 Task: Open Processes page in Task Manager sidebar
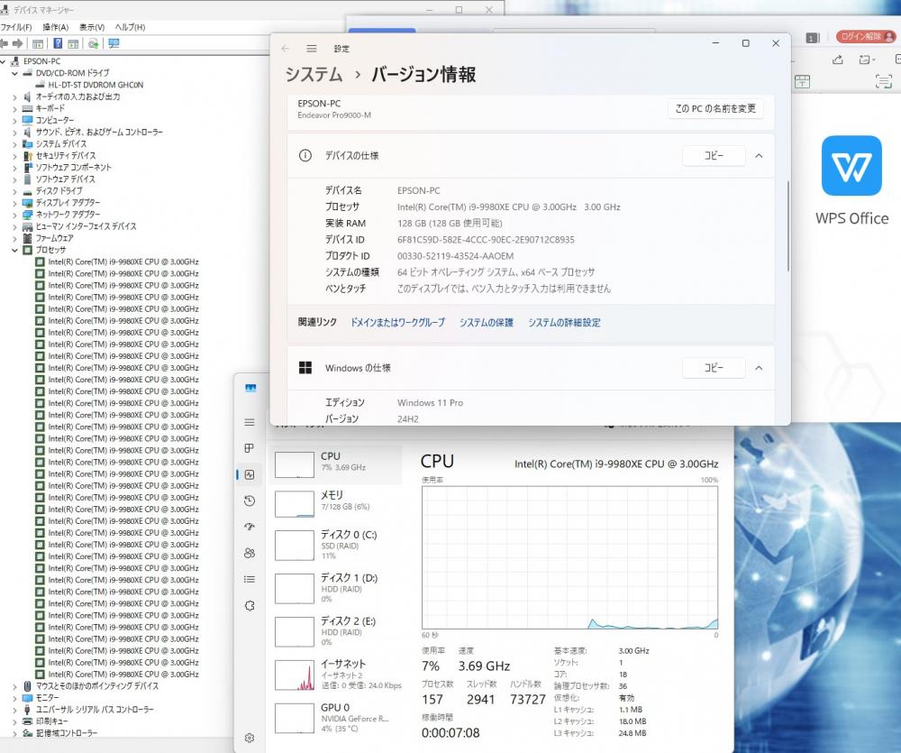(x=250, y=448)
